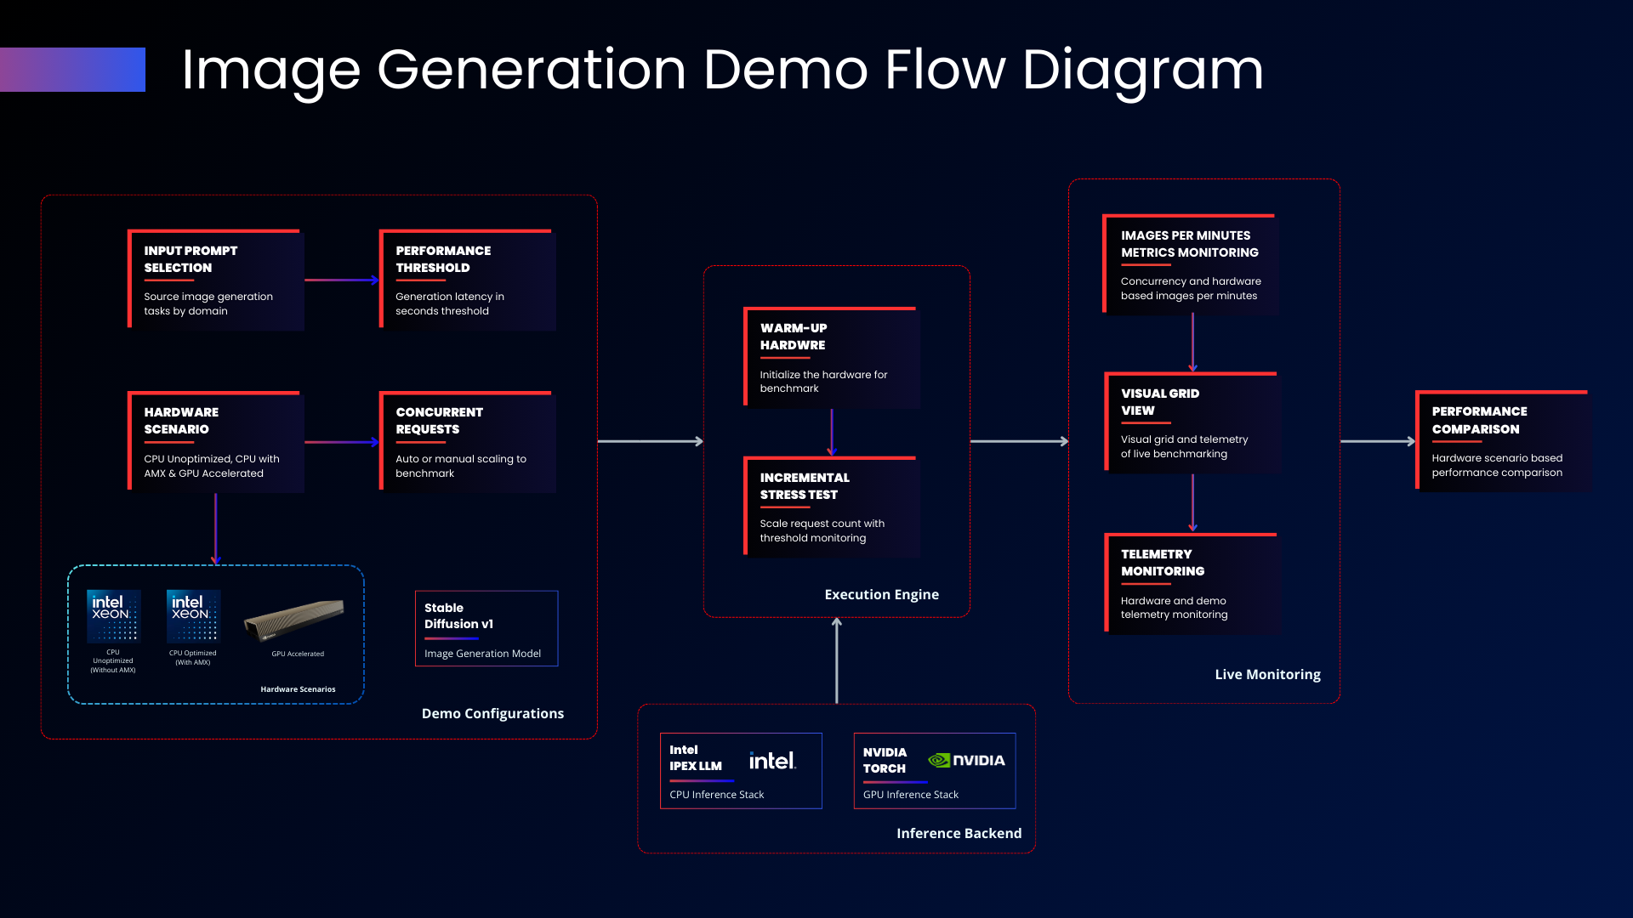The height and width of the screenshot is (918, 1633).
Task: Select the Hardware Scenario box
Action: tap(216, 442)
